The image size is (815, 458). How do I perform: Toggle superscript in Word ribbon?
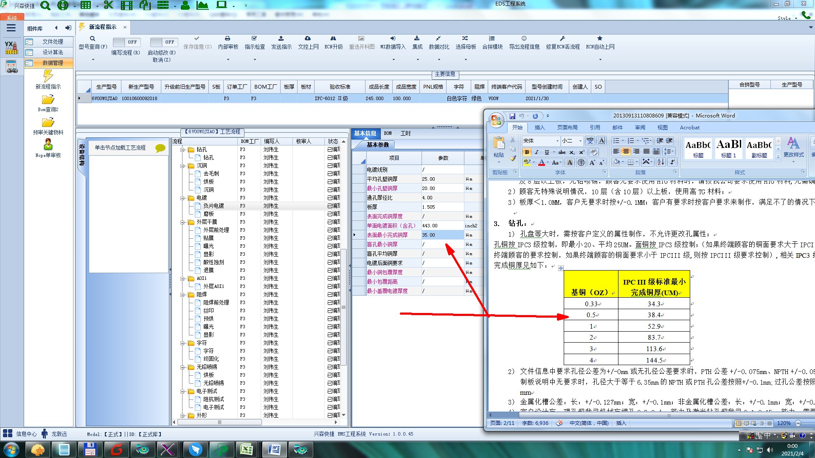tap(582, 152)
